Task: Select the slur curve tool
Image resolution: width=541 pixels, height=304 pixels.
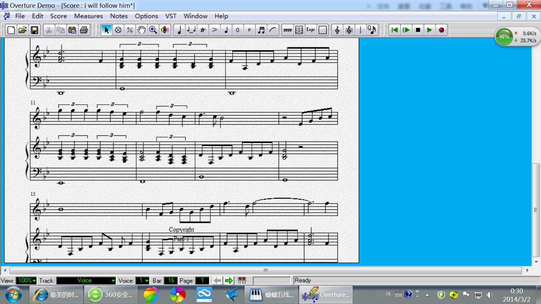Action: (273, 30)
